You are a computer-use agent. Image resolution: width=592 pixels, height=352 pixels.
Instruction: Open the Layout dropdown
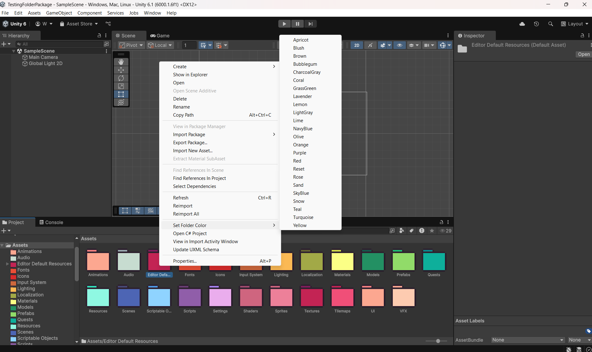(x=575, y=24)
